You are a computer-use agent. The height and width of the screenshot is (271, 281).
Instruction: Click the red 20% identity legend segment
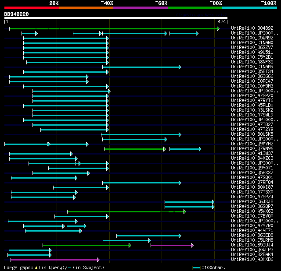point(32,8)
